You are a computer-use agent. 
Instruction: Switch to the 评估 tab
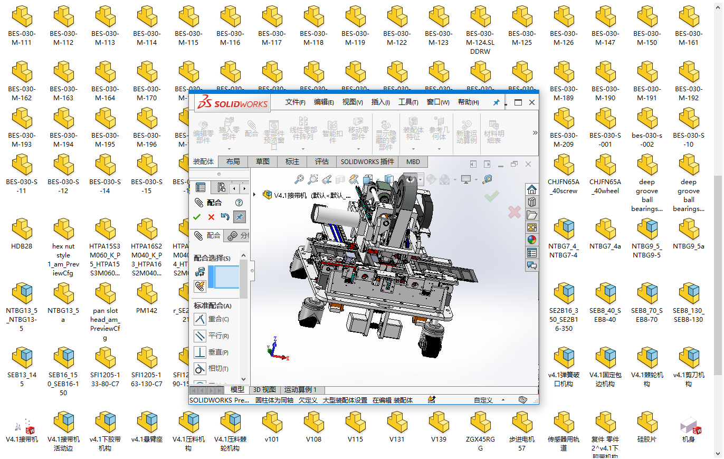point(321,161)
